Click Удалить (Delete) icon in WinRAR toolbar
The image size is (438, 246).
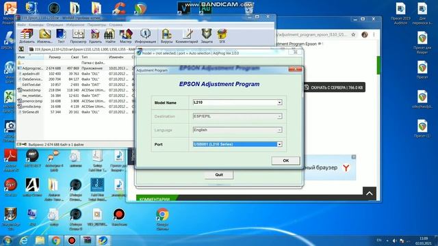[x=95, y=36]
